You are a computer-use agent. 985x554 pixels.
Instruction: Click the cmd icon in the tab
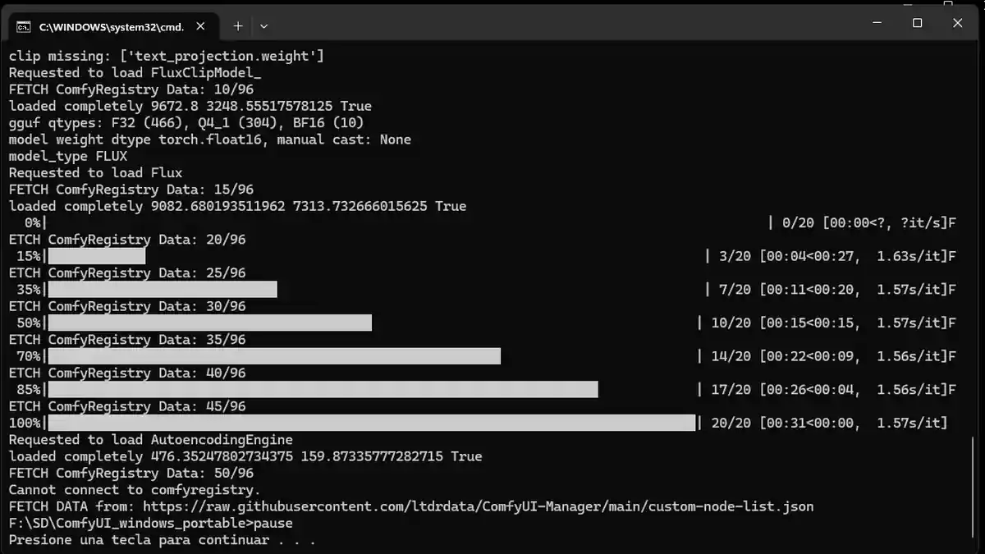(x=24, y=26)
